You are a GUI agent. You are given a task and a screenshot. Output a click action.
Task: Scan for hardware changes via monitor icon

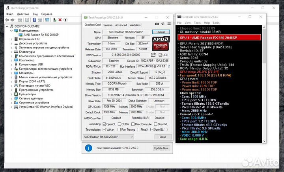click(47, 20)
